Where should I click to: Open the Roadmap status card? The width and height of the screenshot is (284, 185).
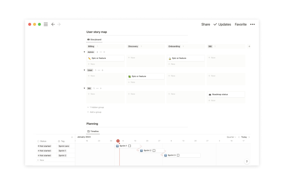point(226,95)
